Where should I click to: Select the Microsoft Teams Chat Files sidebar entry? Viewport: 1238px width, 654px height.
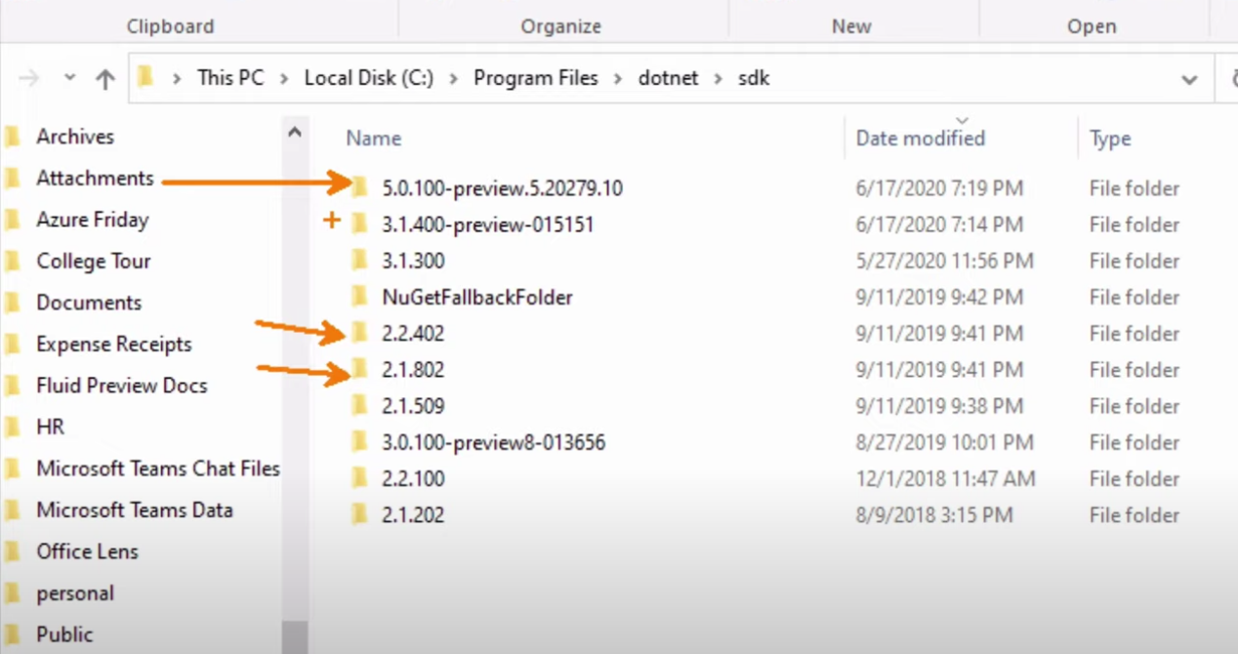click(158, 469)
